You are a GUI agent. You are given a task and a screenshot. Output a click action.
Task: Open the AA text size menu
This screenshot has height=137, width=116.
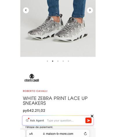click(x=31, y=134)
